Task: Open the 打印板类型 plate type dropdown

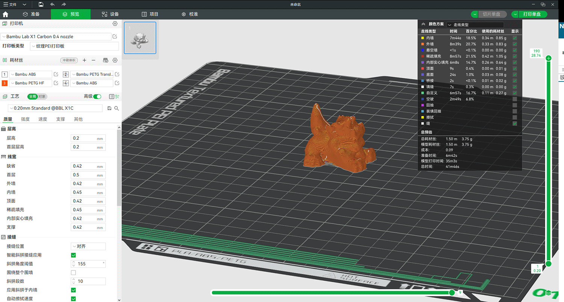Action: (x=74, y=46)
